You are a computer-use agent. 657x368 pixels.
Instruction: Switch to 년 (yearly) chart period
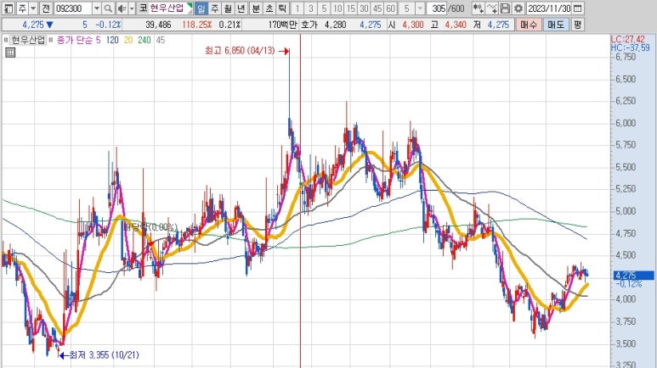241,8
